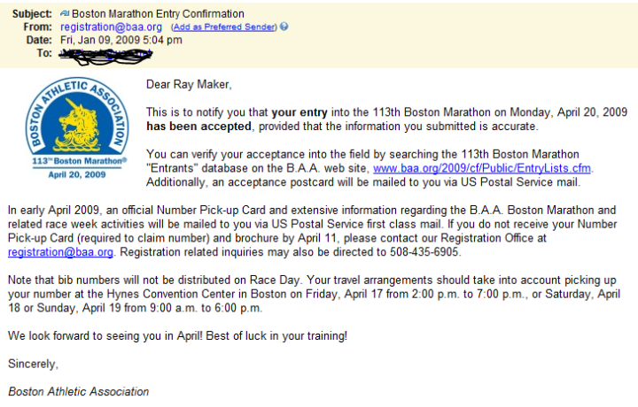Click the Boston Athletic Association unicorn logo
The image size is (638, 407).
point(77,115)
